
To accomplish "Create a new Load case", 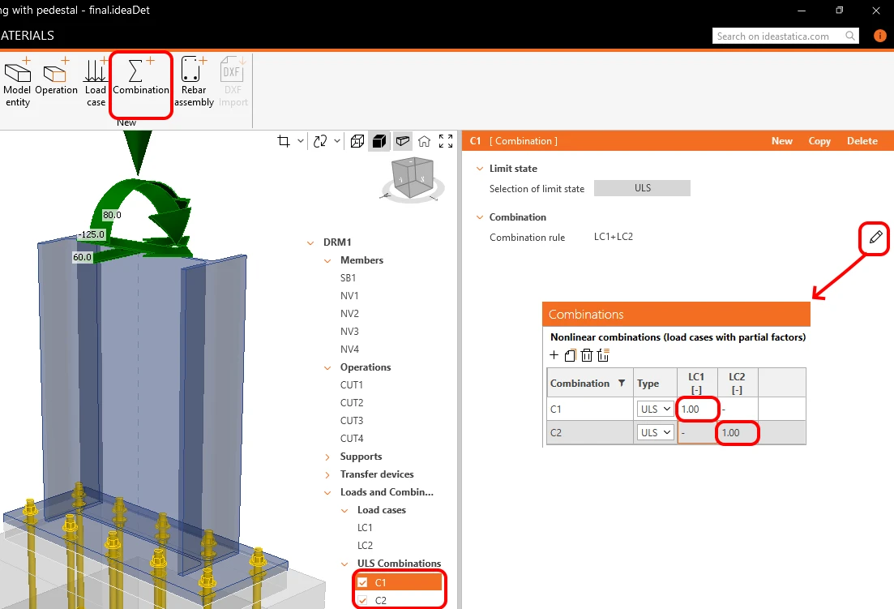I will click(x=95, y=84).
